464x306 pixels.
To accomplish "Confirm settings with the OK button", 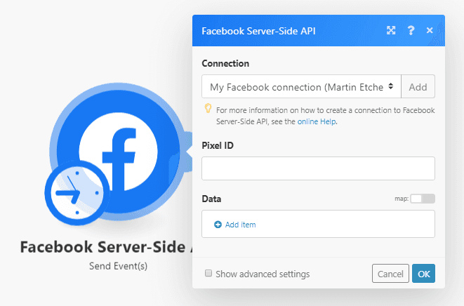I will coord(424,274).
